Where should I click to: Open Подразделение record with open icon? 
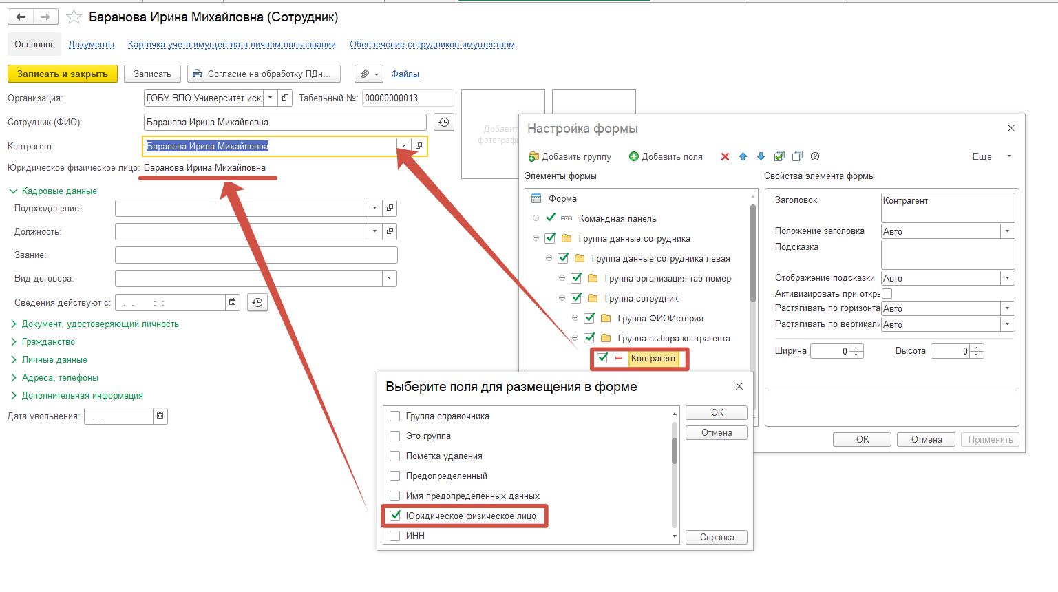(x=390, y=208)
